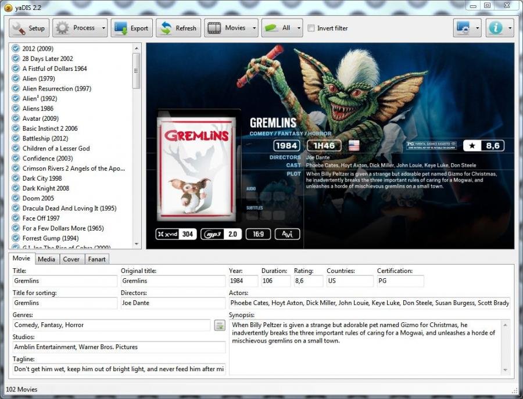The image size is (523, 399).
Task: Select Confidence (2003) in the list
Action: coord(48,159)
